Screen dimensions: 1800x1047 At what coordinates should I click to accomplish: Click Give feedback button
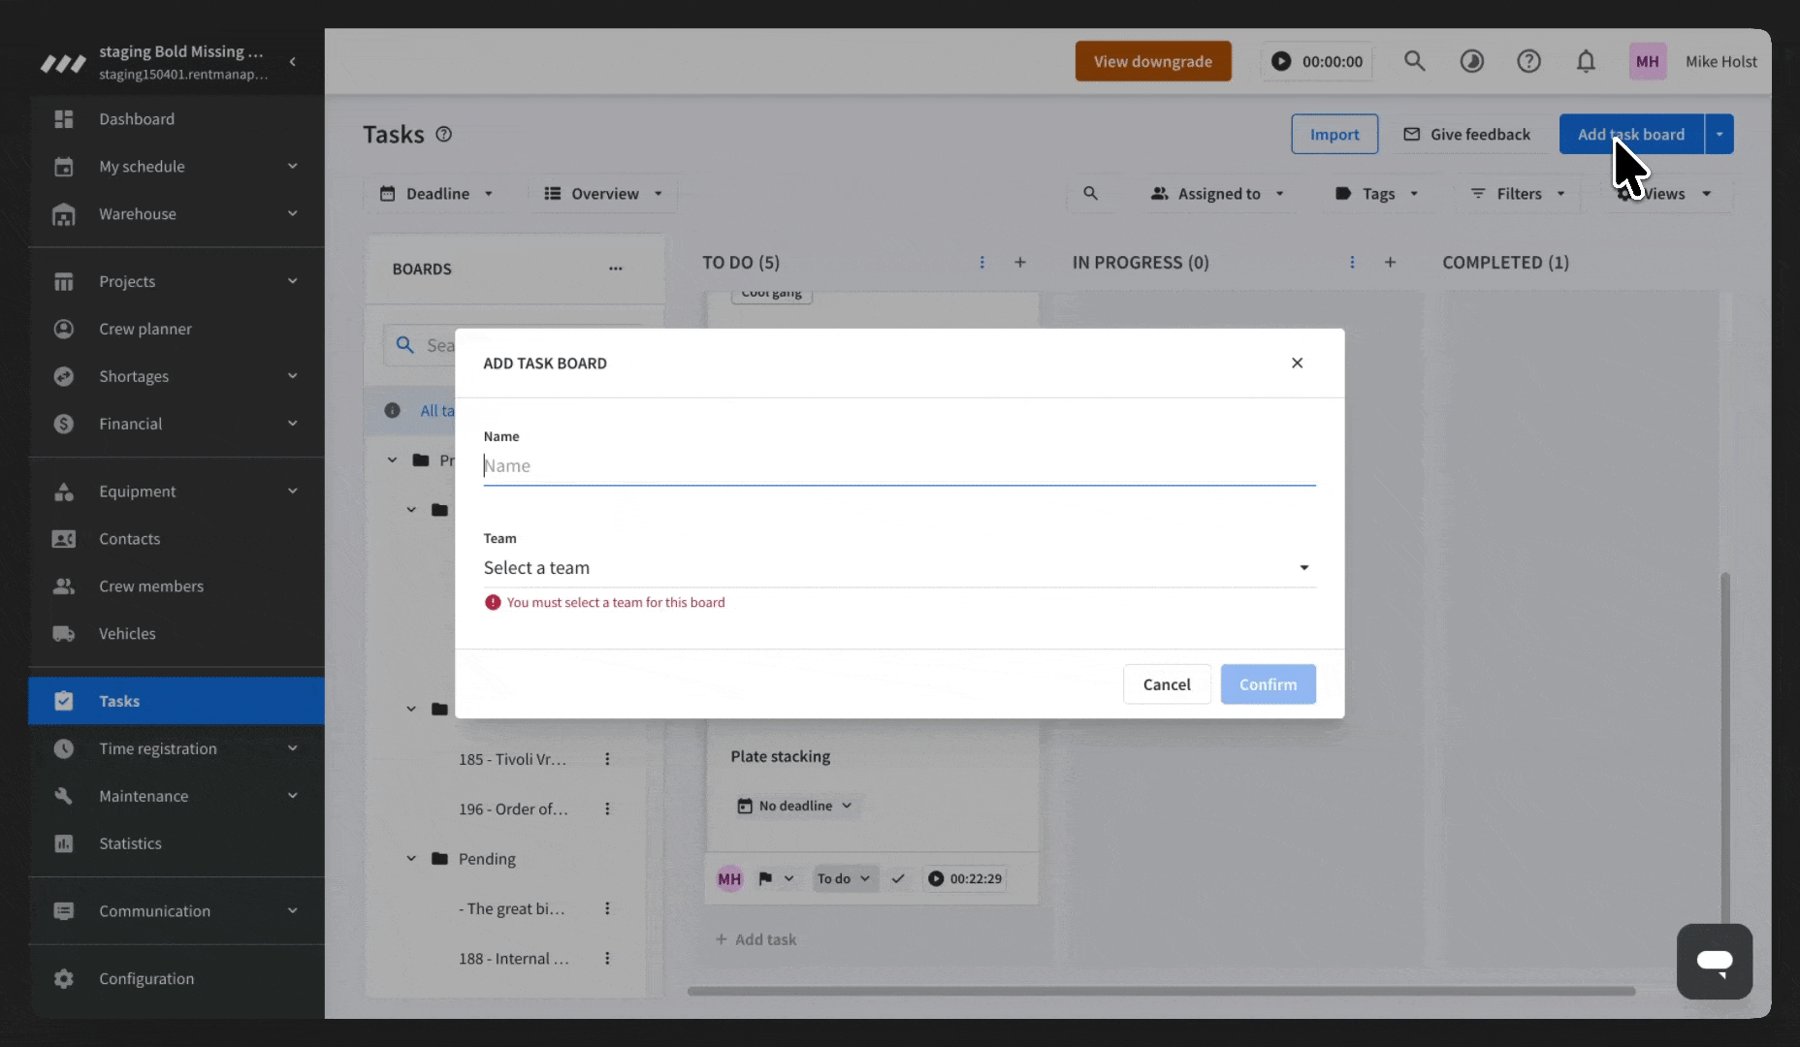1467,134
